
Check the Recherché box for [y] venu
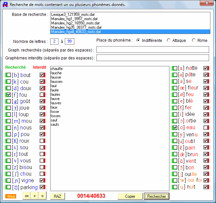[175, 134]
